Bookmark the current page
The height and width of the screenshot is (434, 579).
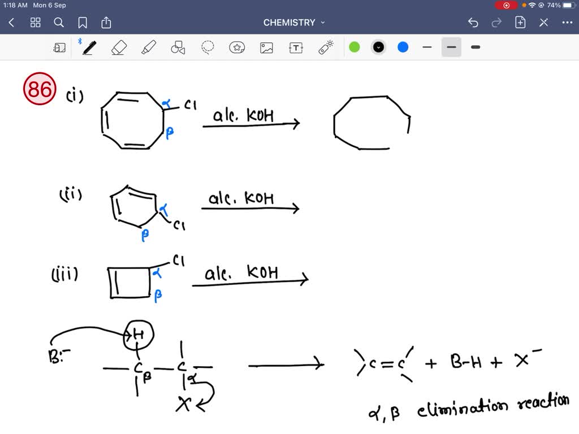pyautogui.click(x=83, y=23)
